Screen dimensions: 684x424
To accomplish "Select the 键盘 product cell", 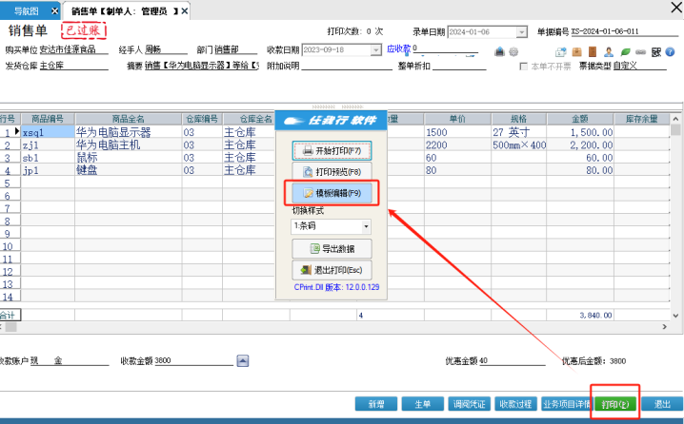I will tap(129, 170).
